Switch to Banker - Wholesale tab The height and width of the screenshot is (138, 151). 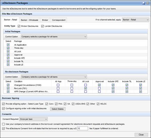[x=30, y=20]
